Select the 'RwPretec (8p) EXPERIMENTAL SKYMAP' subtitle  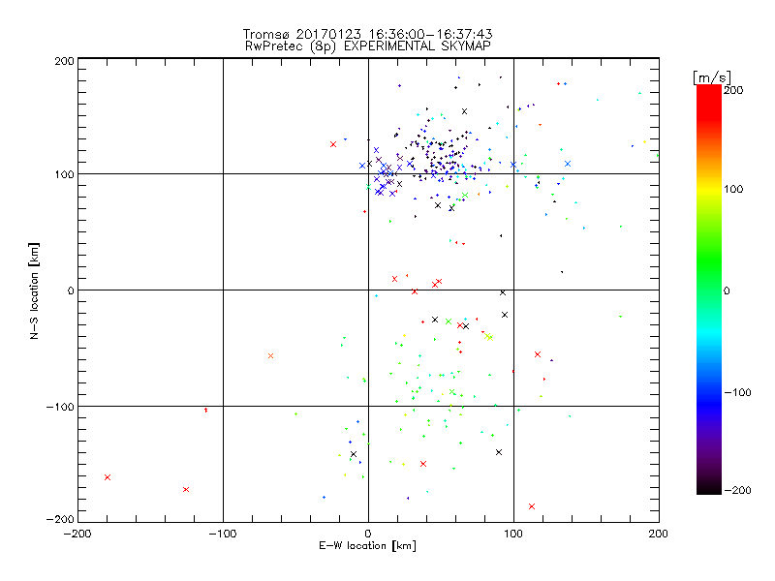367,46
